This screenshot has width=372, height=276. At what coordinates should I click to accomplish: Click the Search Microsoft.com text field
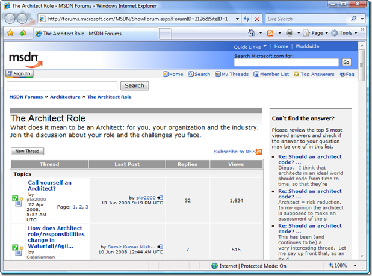(287, 63)
